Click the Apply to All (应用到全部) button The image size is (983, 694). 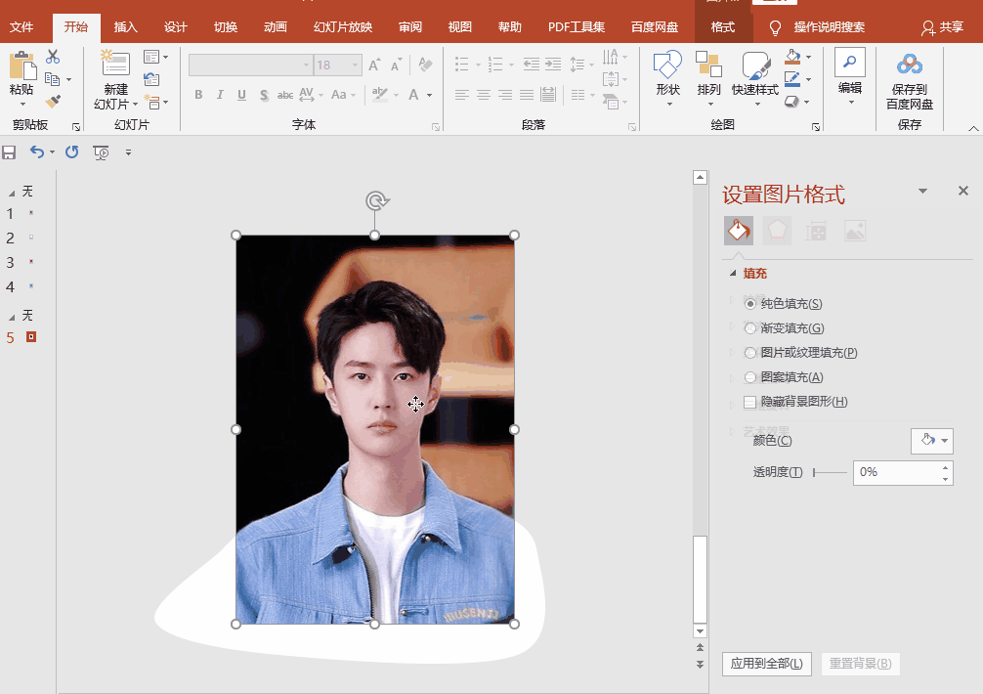click(x=767, y=664)
